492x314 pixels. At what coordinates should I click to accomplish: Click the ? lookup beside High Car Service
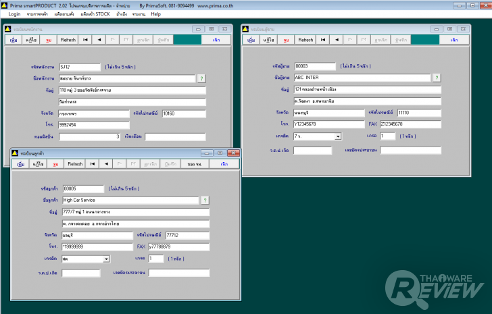tap(205, 201)
